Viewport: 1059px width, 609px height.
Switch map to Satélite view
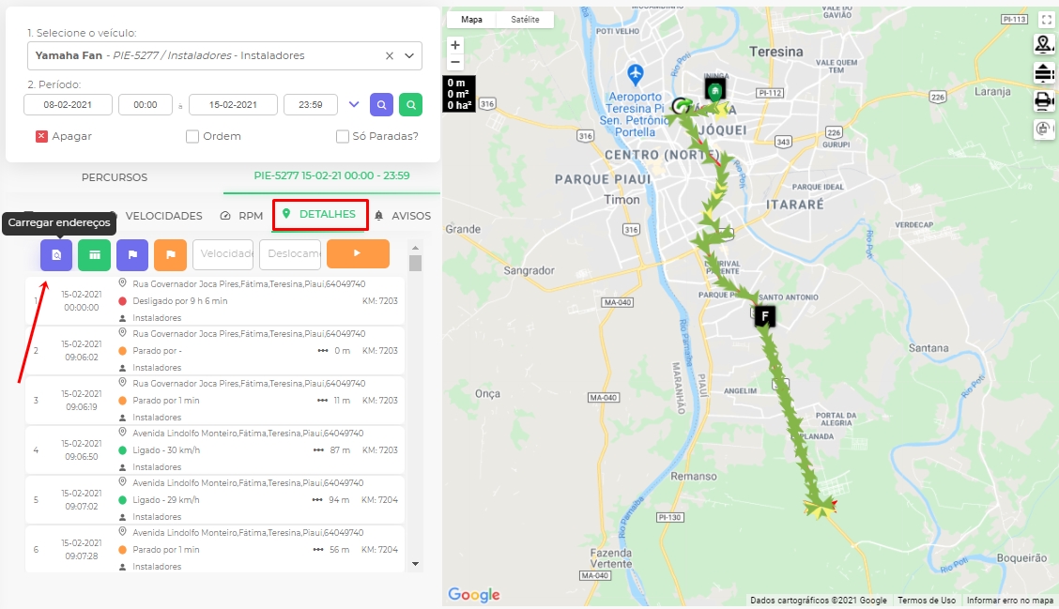point(526,20)
